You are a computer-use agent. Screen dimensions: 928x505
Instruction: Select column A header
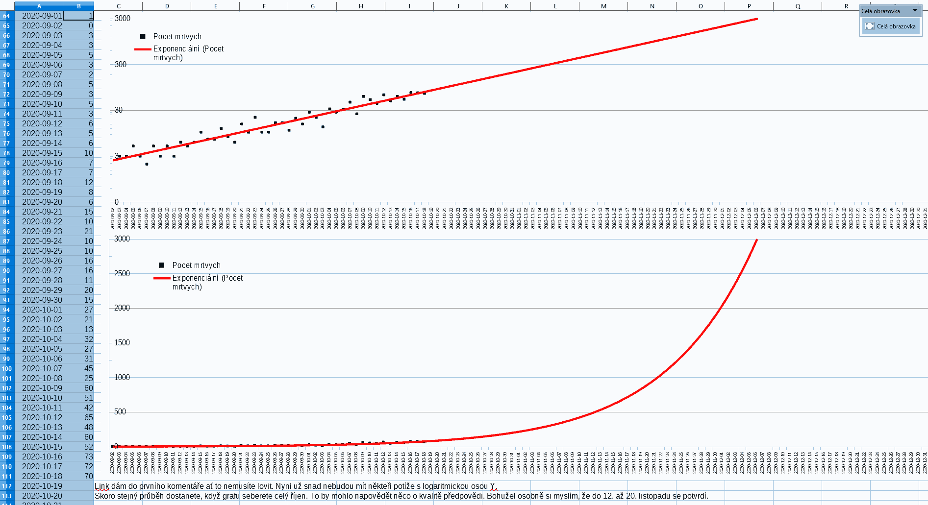click(x=39, y=6)
